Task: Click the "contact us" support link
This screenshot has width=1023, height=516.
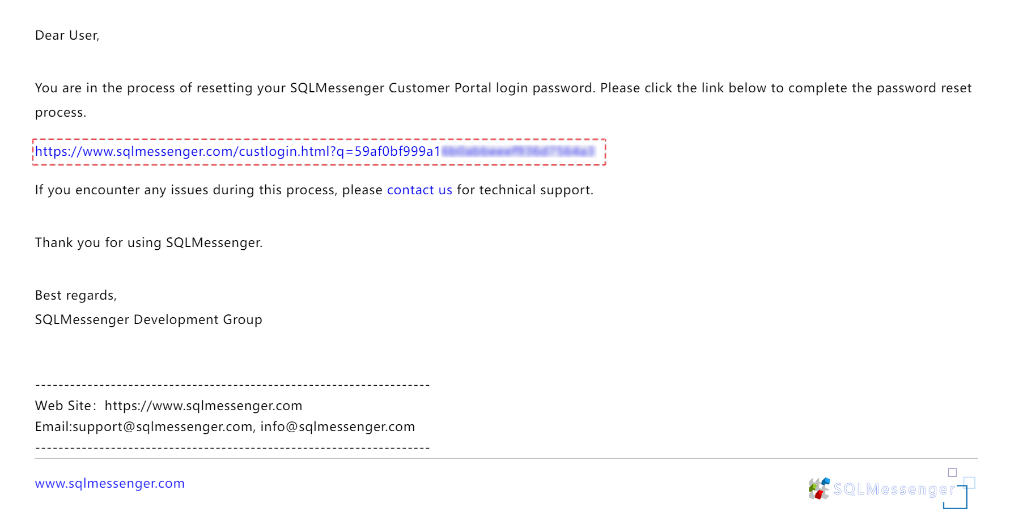Action: pos(419,190)
